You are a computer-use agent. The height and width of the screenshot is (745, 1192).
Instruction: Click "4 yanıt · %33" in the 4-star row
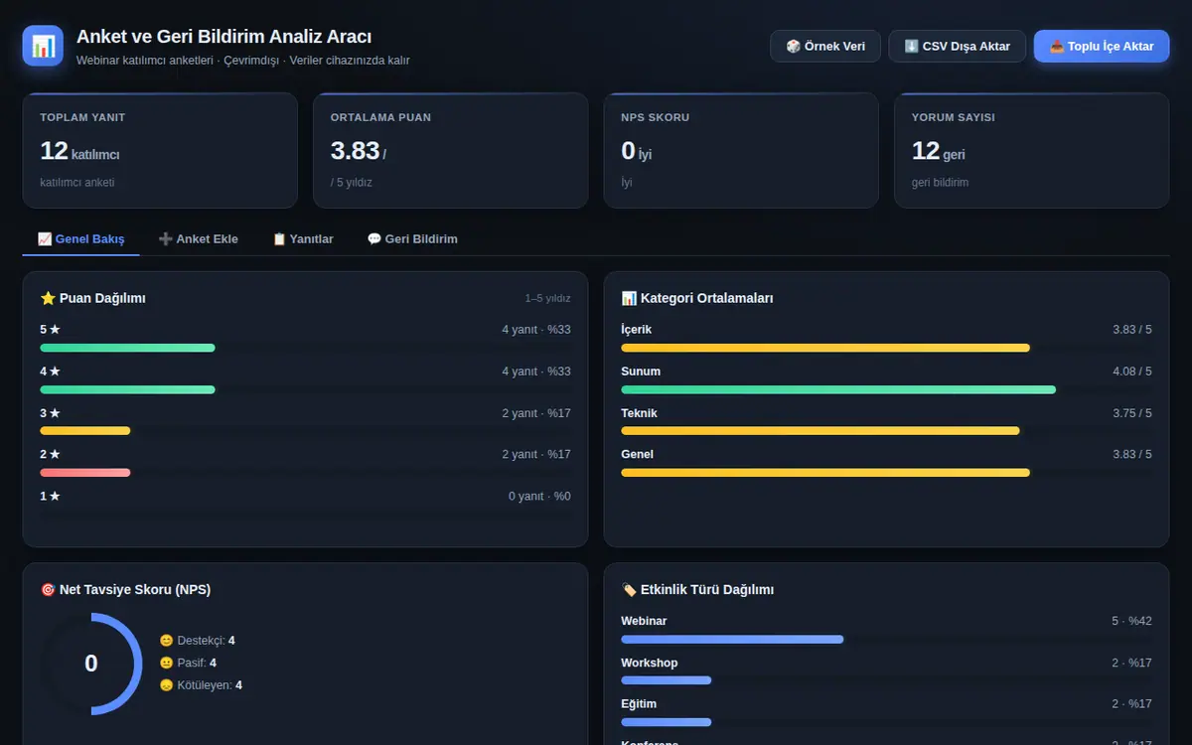click(536, 372)
